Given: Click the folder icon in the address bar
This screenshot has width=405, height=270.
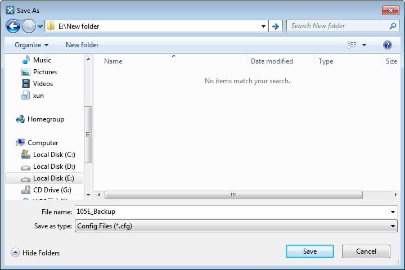Looking at the screenshot, I should coord(51,26).
